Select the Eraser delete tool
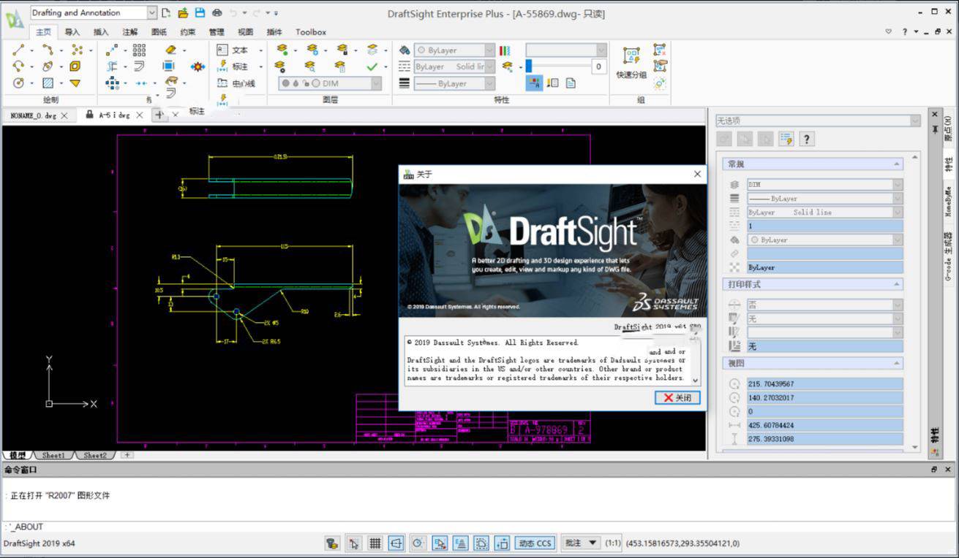Viewport: 959px width, 558px height. click(170, 50)
